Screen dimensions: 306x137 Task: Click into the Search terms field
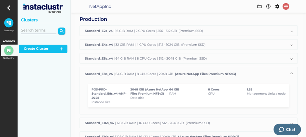click(x=38, y=31)
